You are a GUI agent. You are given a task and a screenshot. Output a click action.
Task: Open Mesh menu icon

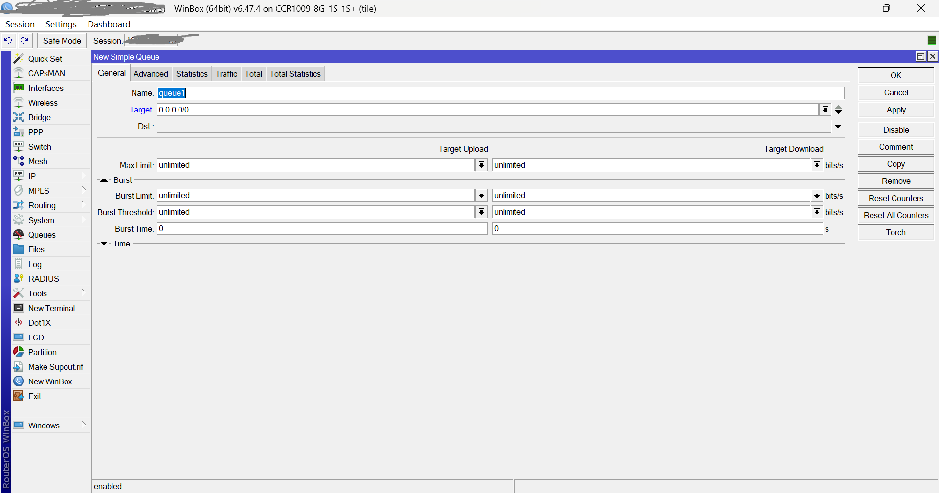[x=19, y=161]
